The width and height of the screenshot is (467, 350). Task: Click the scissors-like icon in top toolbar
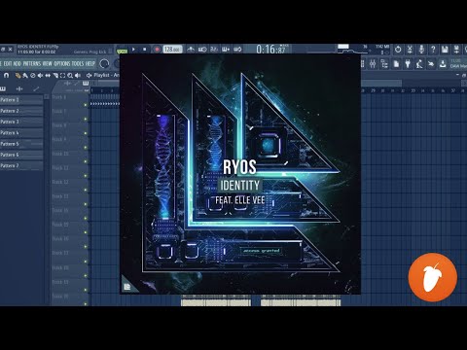pyautogui.click(x=410, y=50)
